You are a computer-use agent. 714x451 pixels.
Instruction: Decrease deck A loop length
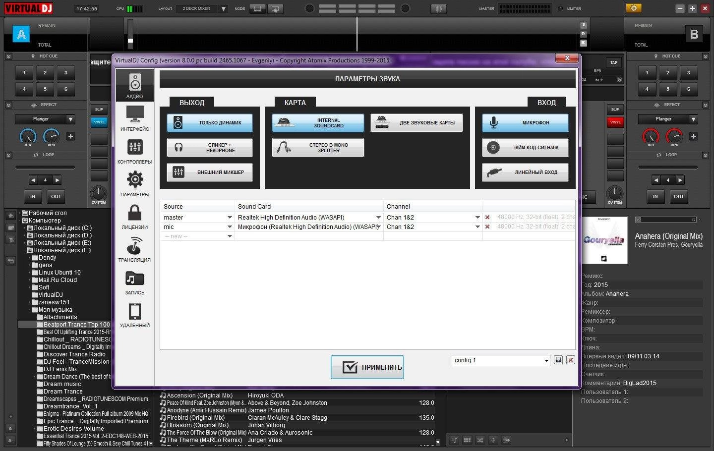pos(33,180)
